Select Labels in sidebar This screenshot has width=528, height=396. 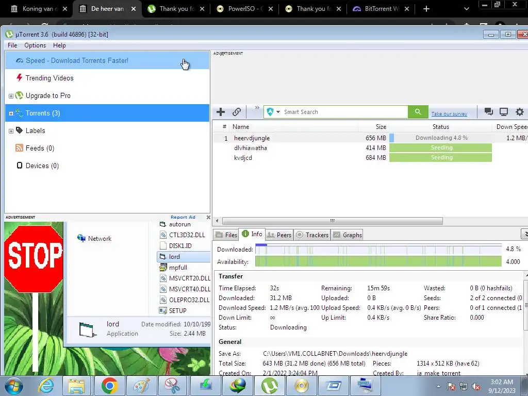point(107,130)
